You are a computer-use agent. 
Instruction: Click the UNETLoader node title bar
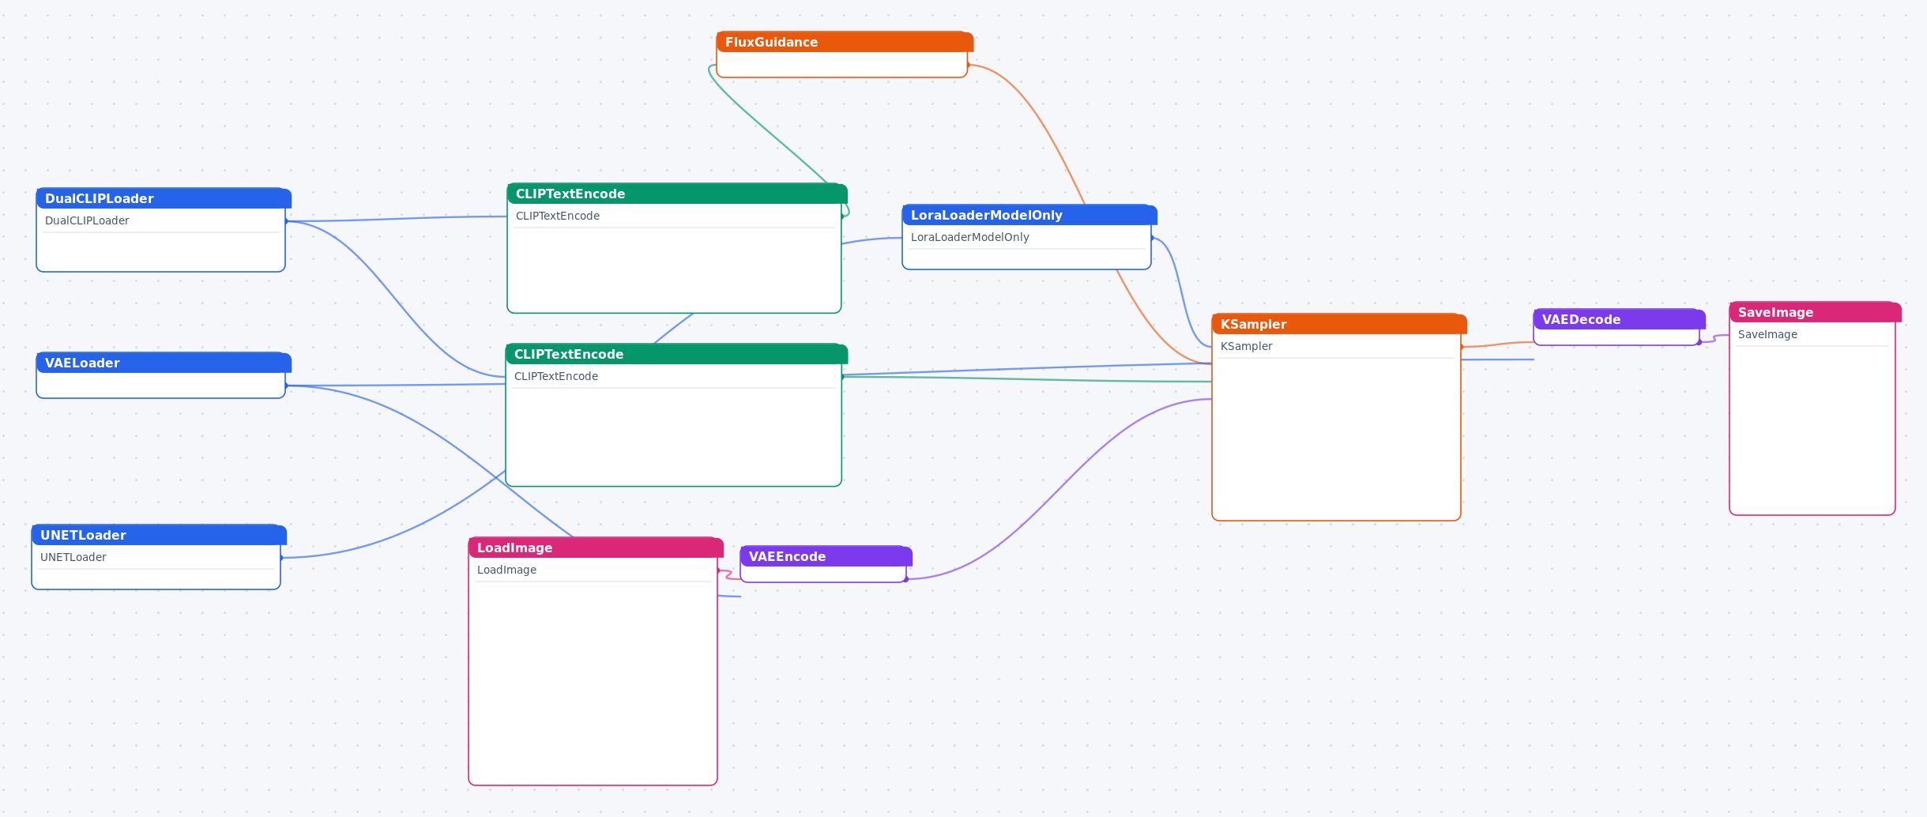159,535
